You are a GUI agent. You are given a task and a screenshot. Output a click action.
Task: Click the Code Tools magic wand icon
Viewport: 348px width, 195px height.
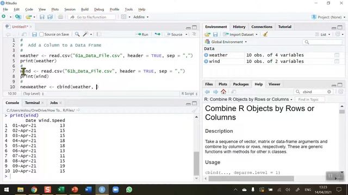click(x=85, y=34)
